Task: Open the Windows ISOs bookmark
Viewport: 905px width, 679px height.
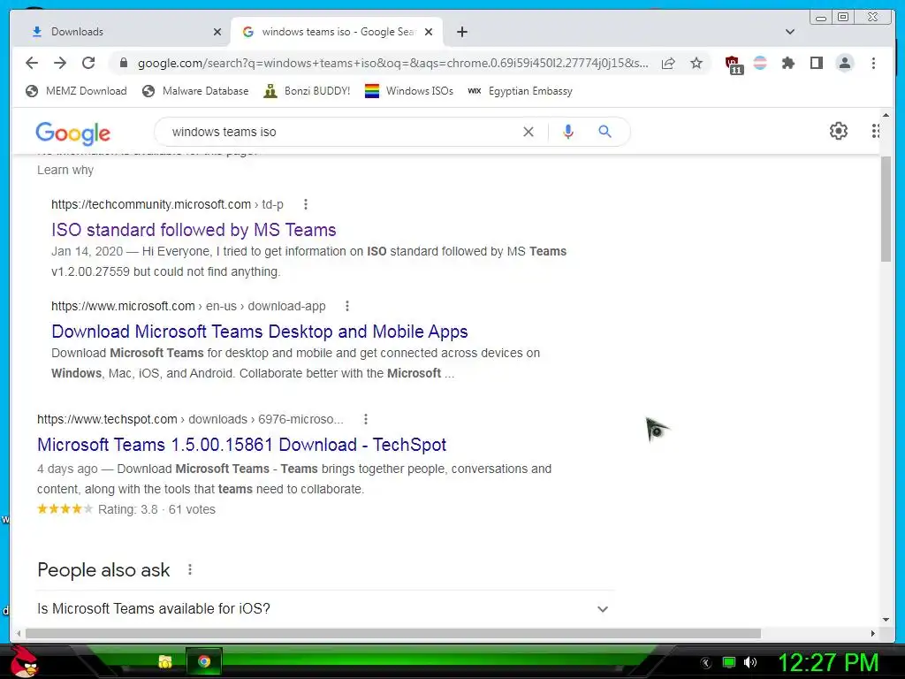Action: [408, 91]
